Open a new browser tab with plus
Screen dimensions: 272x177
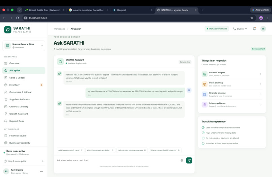click(202, 10)
